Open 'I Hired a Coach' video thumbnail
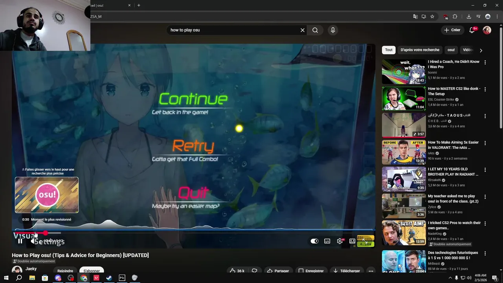 click(x=404, y=72)
